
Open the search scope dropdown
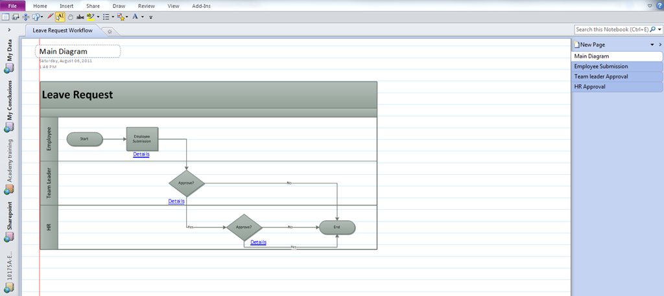[659, 29]
